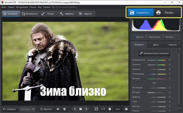Viewport: 183px width, 113px height.
Task: Minimize the ФотоМАСТЕР window
Action: click(165, 2)
